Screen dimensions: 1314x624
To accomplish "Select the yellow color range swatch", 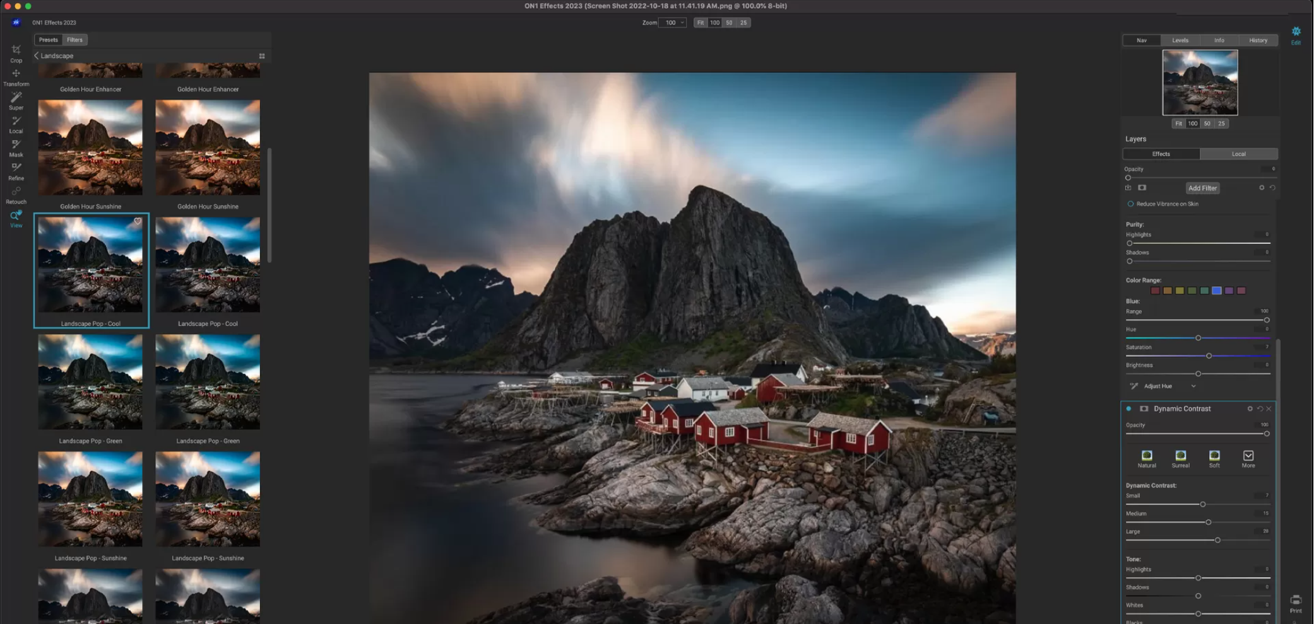I will (1180, 291).
